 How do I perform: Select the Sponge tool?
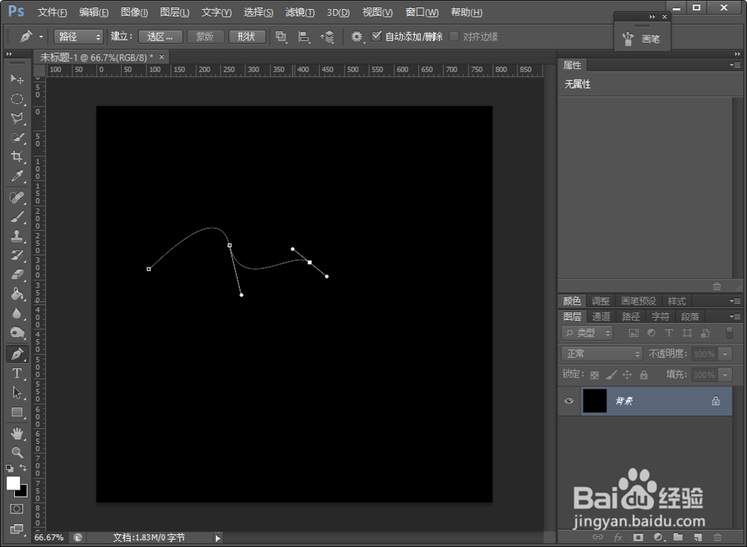coord(17,333)
